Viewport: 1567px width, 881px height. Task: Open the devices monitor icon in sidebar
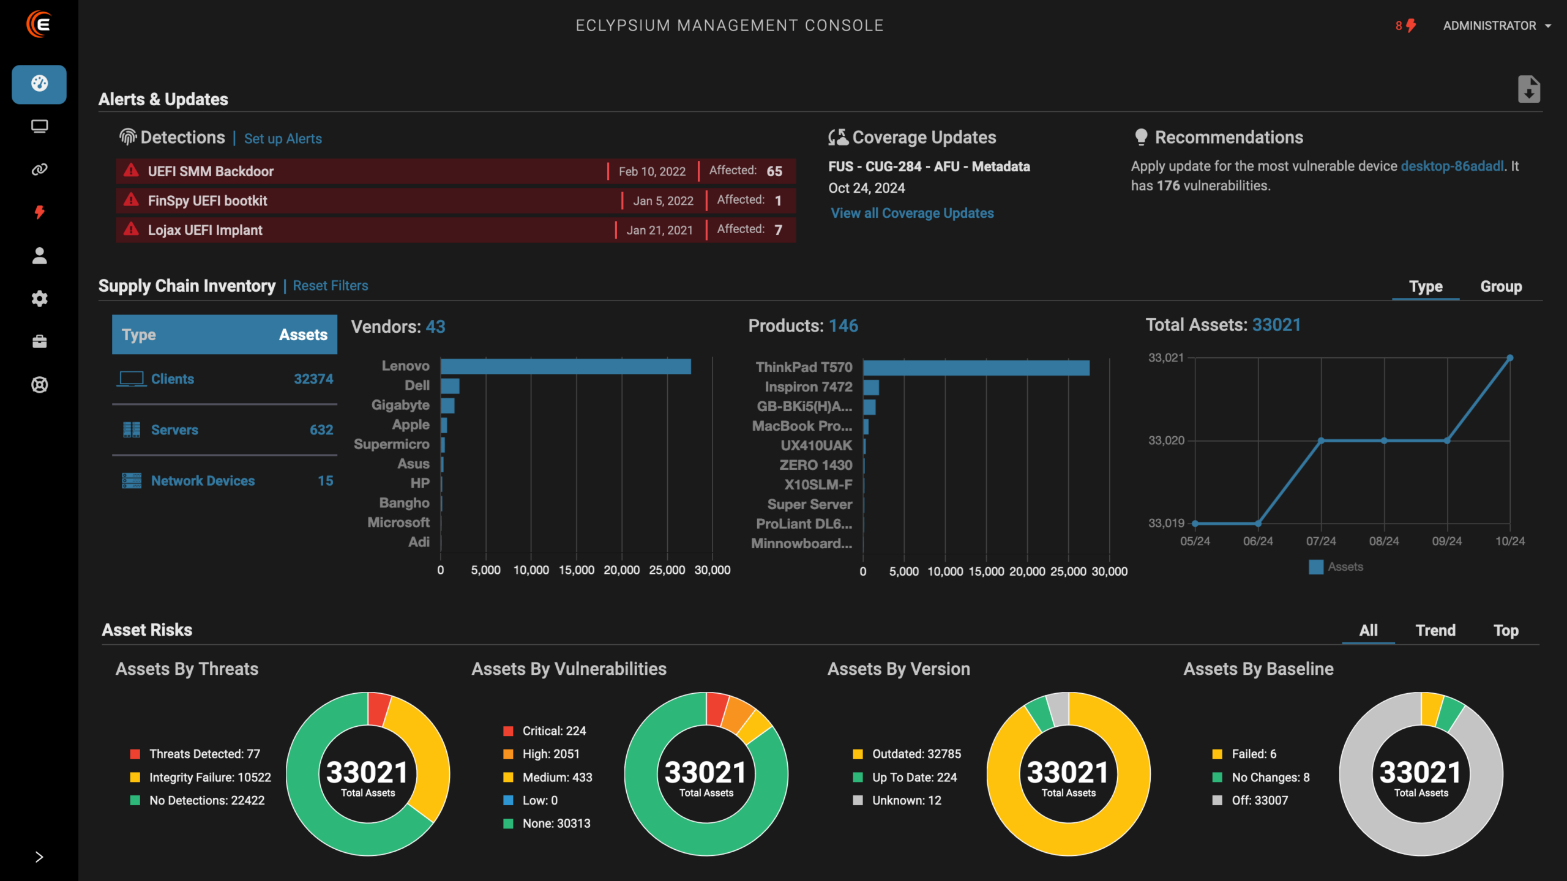click(39, 127)
